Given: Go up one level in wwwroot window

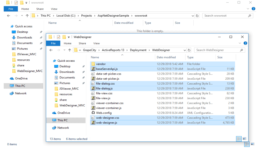Looking at the screenshot, I should coord(27,16).
